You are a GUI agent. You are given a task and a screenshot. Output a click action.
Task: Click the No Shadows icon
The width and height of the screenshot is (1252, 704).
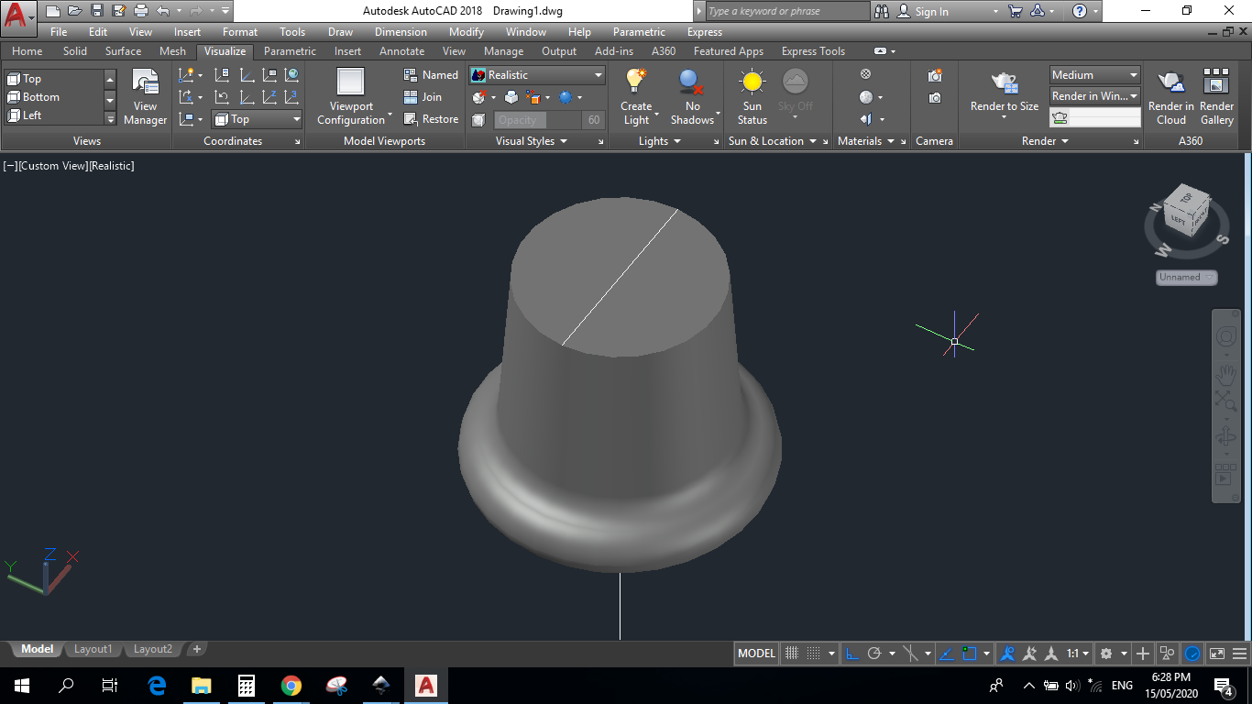(692, 81)
